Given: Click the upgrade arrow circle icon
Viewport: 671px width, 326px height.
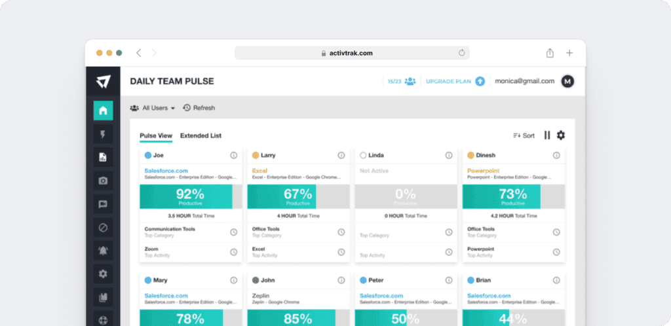Looking at the screenshot, I should pos(480,81).
